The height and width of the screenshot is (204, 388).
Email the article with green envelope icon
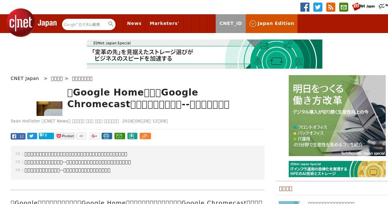pos(119,136)
